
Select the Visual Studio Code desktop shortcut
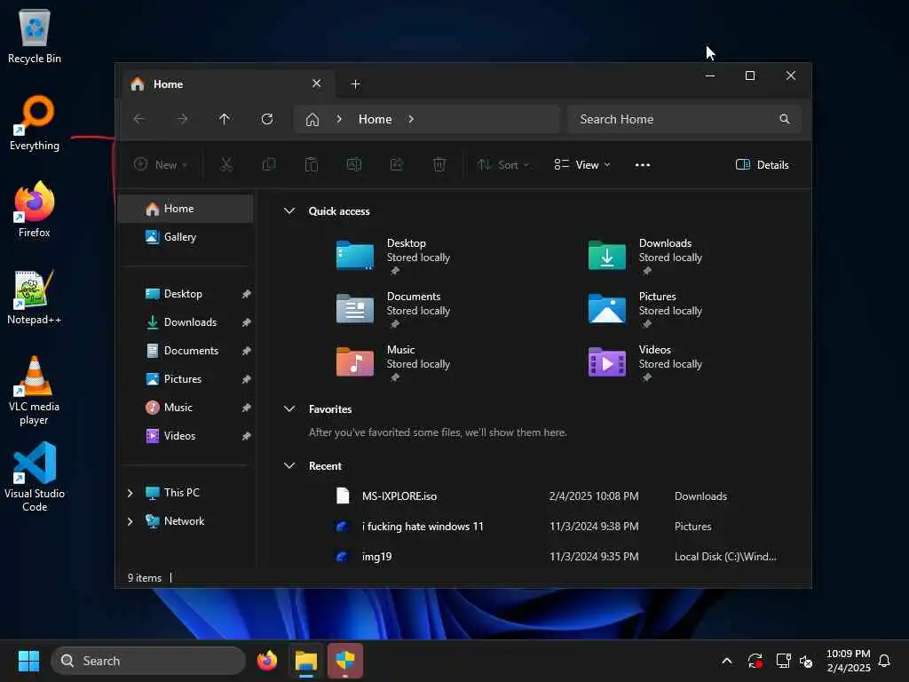pyautogui.click(x=35, y=478)
